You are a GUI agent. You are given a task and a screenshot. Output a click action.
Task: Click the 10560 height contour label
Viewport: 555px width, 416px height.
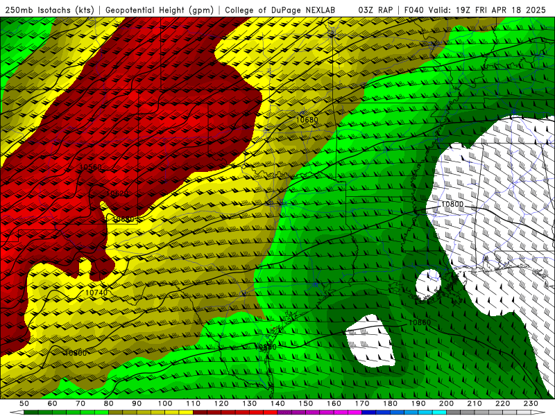click(91, 167)
